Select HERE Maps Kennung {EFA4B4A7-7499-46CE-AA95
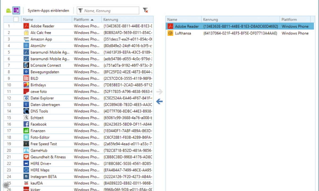 [128, 170]
